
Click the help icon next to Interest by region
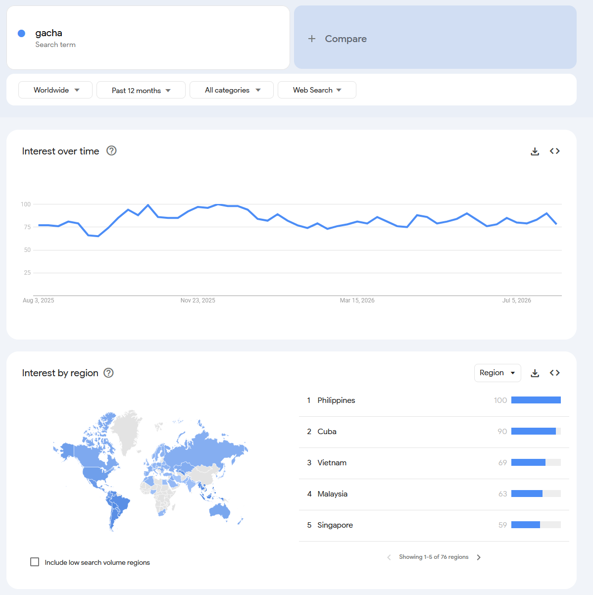pos(108,373)
